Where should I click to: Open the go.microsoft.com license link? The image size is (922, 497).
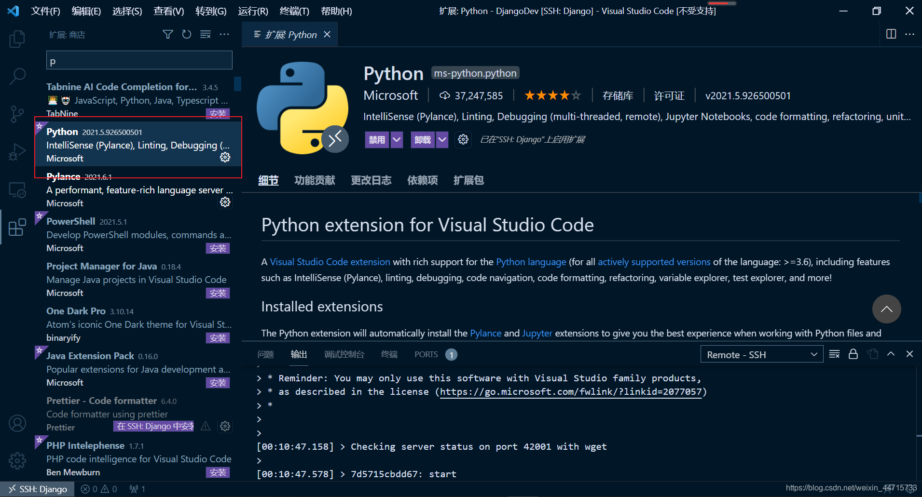pyautogui.click(x=571, y=392)
